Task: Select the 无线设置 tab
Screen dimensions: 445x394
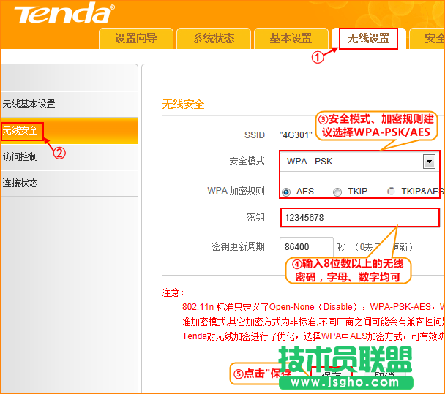Action: coord(367,39)
